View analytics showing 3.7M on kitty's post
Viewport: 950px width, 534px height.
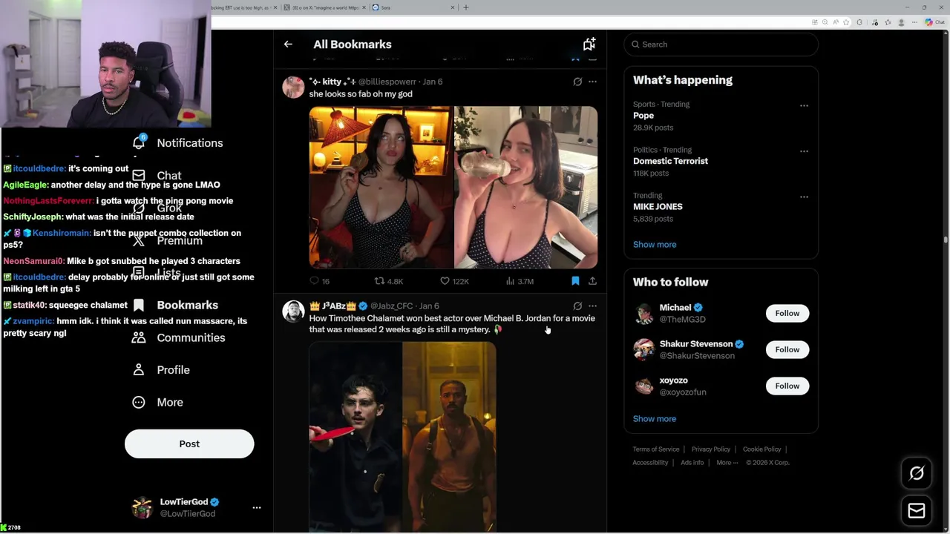tap(520, 281)
